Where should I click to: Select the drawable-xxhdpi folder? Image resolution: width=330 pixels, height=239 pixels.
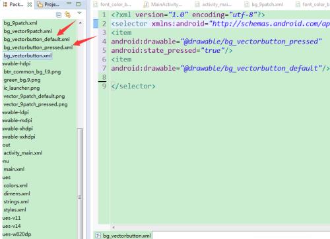tap(18, 137)
